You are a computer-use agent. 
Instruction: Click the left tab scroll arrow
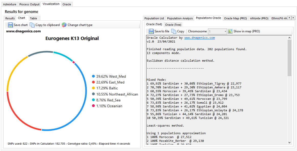(290, 18)
